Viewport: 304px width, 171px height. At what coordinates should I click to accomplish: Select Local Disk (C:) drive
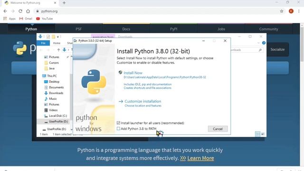tap(58, 116)
